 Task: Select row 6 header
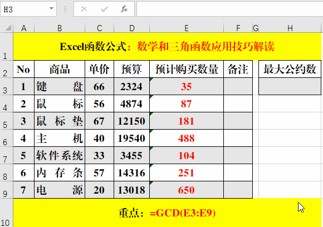point(7,139)
